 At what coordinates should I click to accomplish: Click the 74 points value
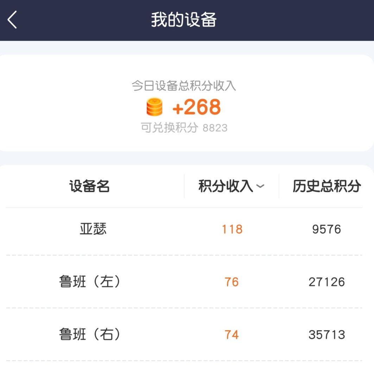tap(232, 335)
